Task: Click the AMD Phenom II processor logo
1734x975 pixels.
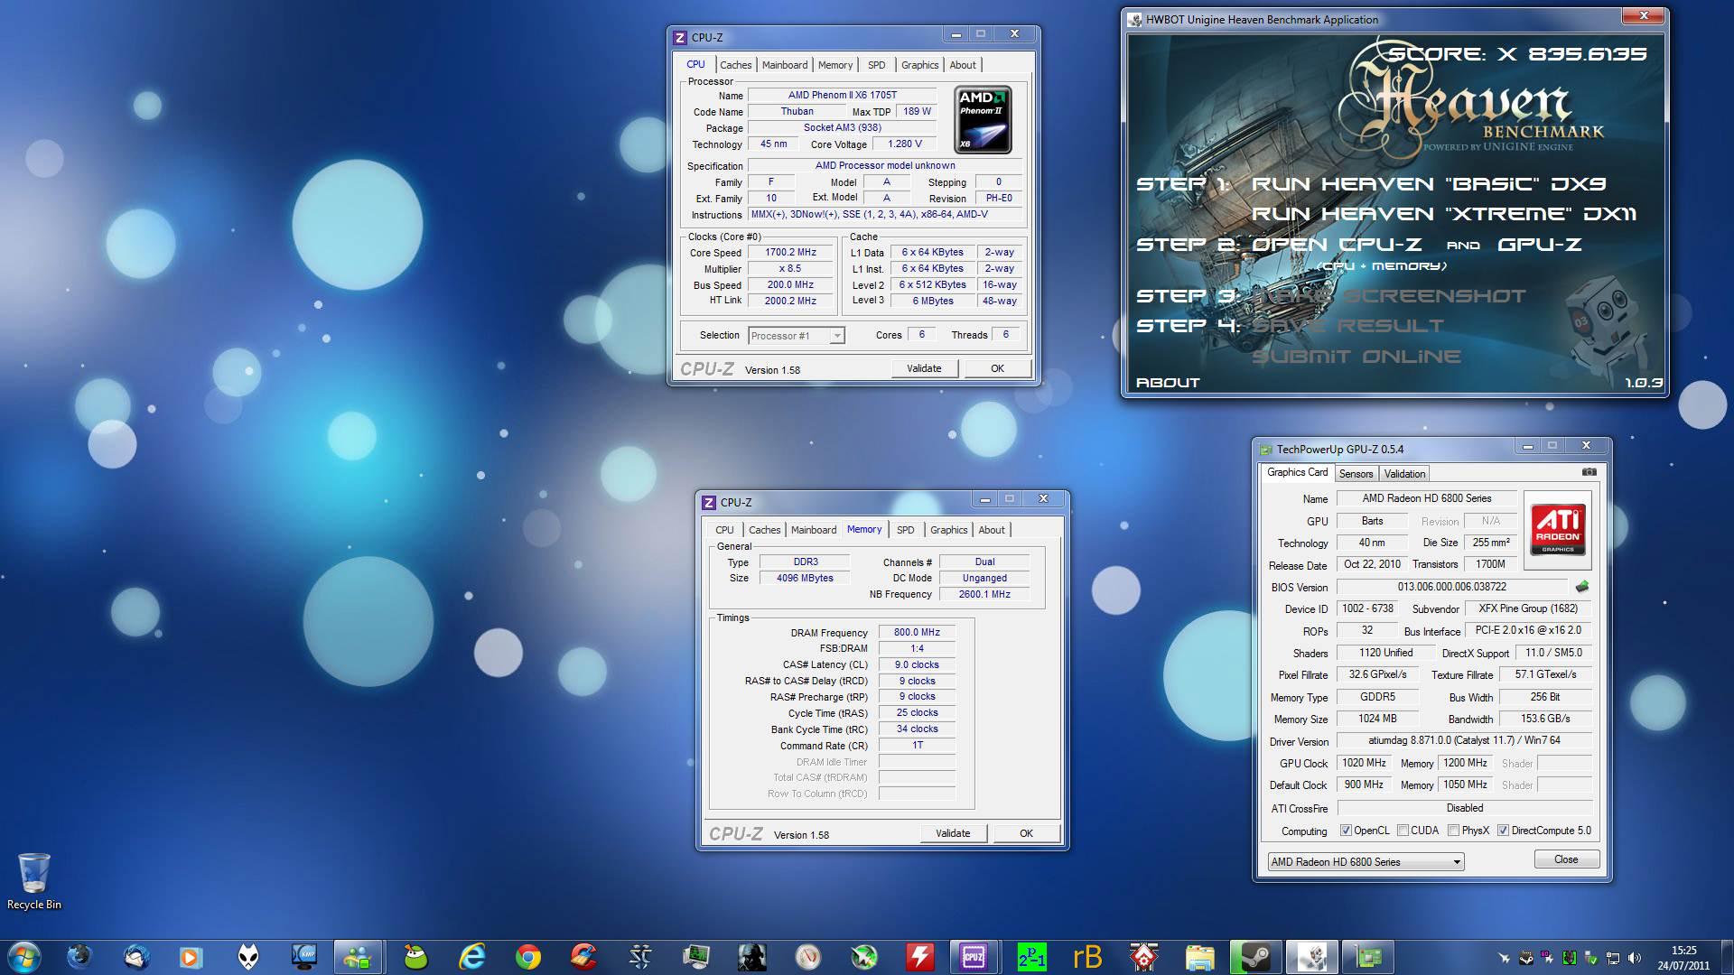Action: tap(983, 119)
